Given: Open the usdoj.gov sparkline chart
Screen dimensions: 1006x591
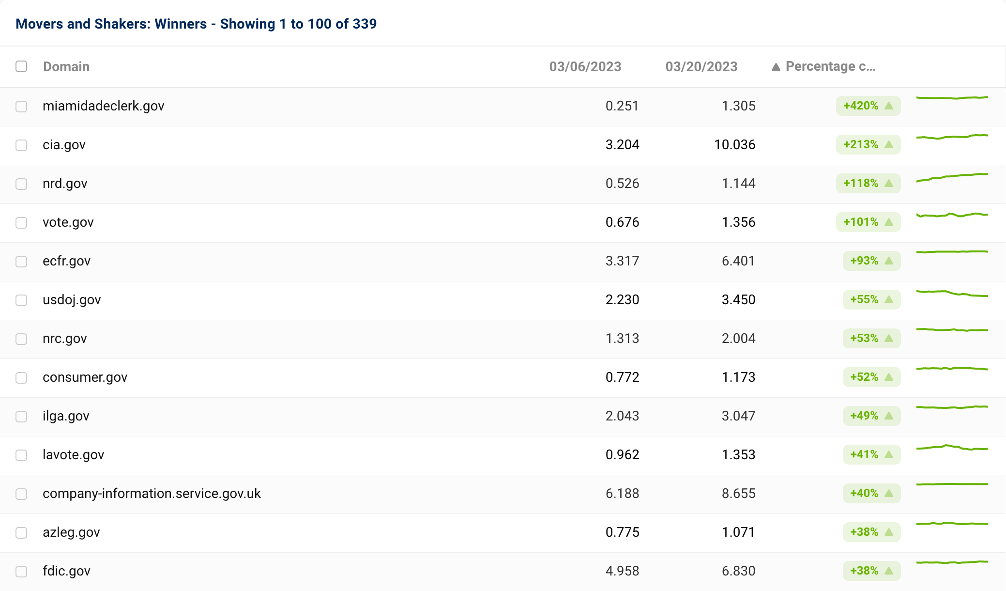Looking at the screenshot, I should tap(952, 294).
